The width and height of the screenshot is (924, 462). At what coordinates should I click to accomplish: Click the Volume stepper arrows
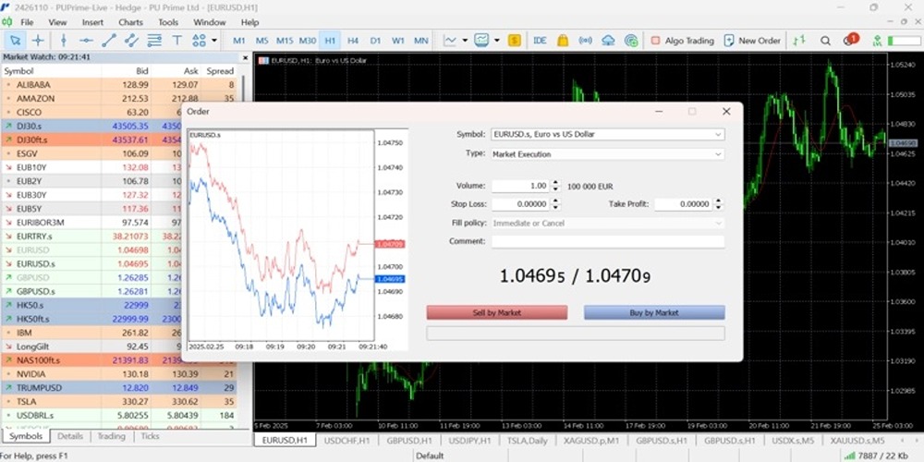[x=555, y=187]
